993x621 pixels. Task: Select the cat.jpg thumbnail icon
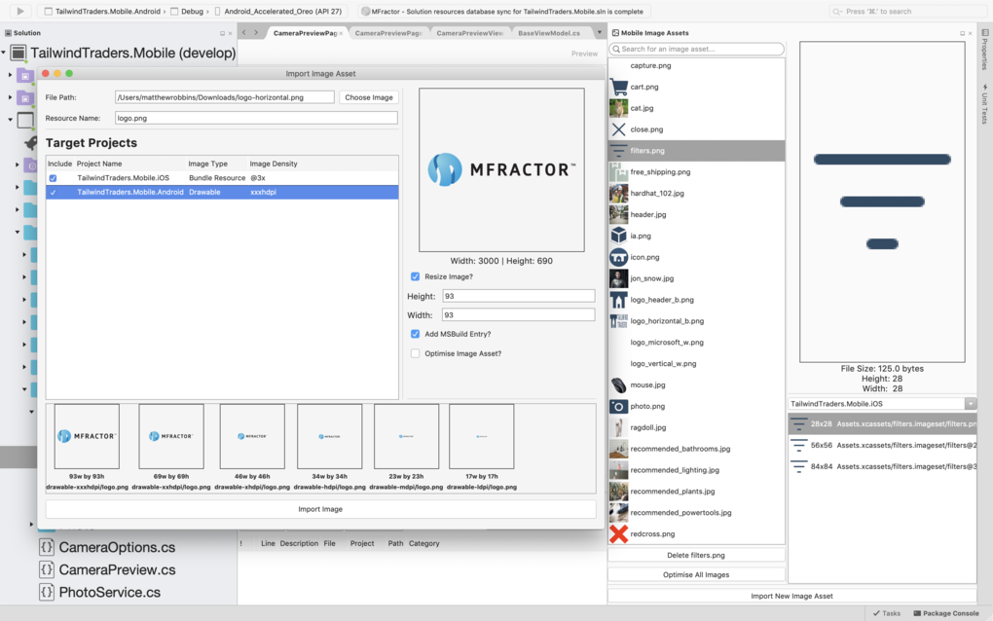(x=619, y=108)
